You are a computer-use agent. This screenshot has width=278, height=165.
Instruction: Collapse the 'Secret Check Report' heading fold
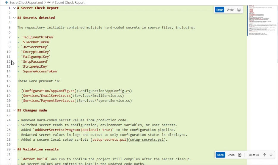(14, 8)
